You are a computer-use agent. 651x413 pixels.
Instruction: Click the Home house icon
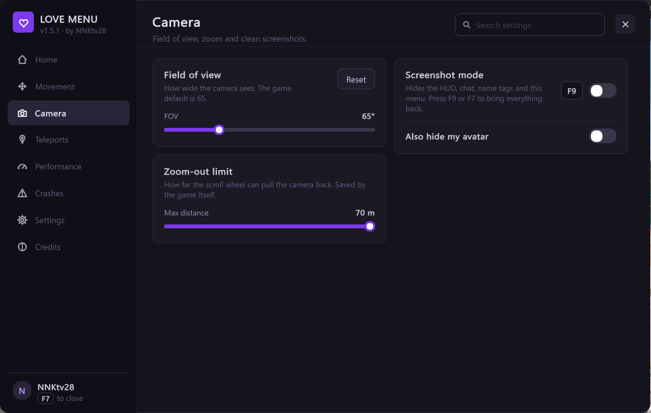(x=22, y=60)
